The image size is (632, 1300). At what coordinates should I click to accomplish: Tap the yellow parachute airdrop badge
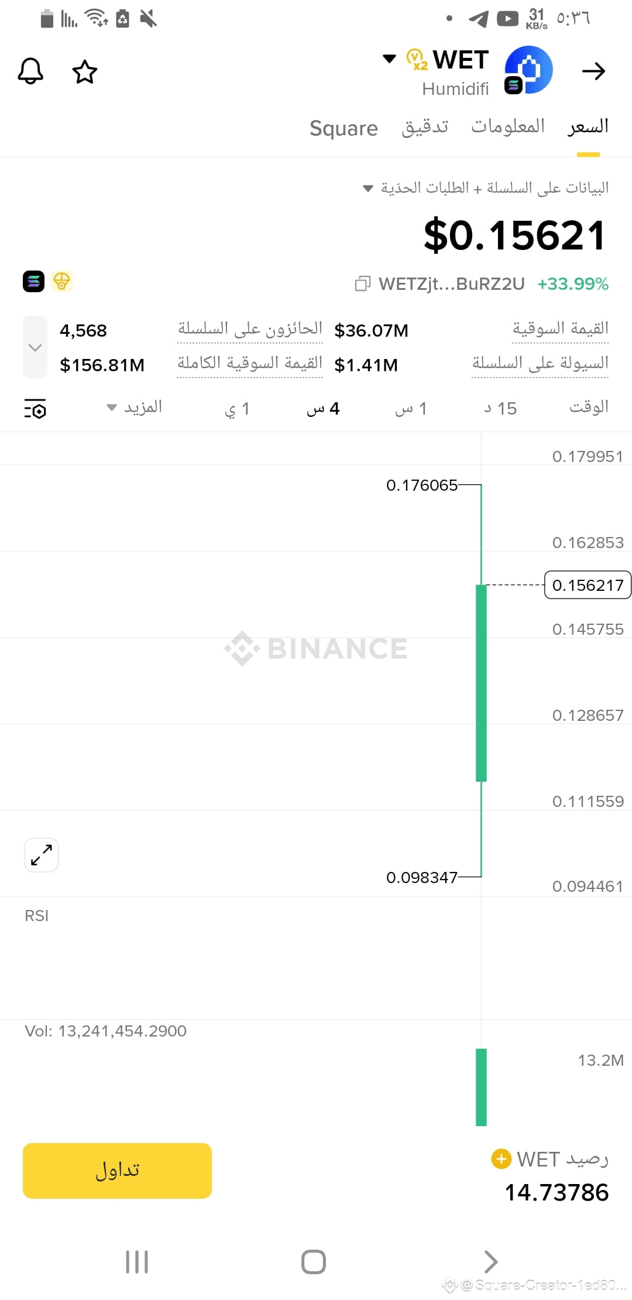pyautogui.click(x=61, y=282)
